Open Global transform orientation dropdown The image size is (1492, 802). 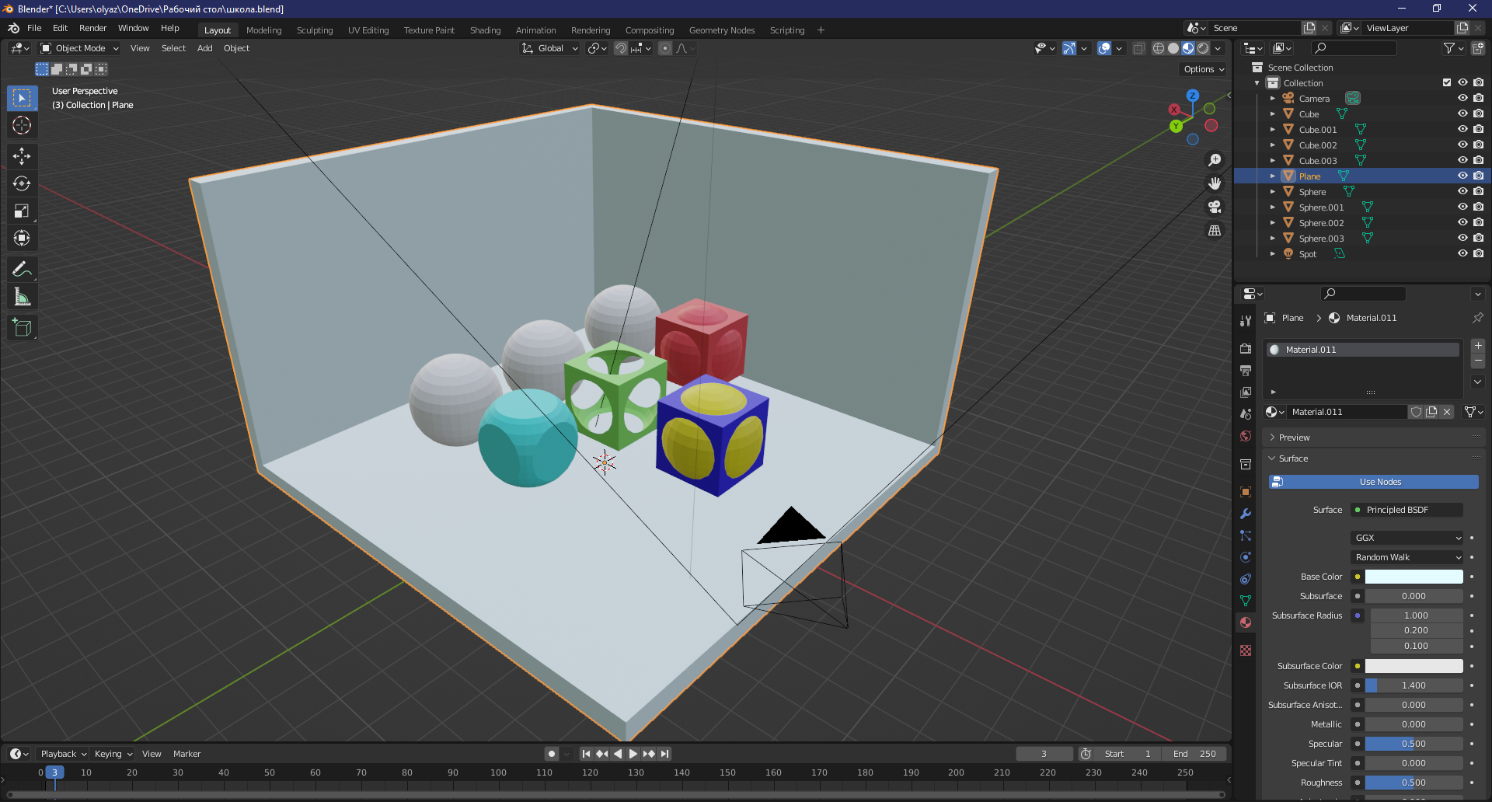click(x=550, y=48)
